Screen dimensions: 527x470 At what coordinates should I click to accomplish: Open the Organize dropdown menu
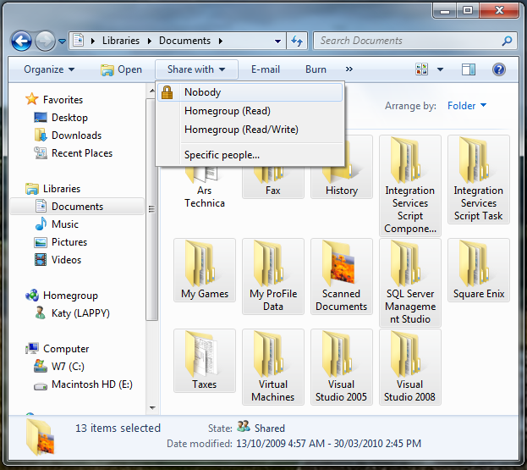coord(49,69)
